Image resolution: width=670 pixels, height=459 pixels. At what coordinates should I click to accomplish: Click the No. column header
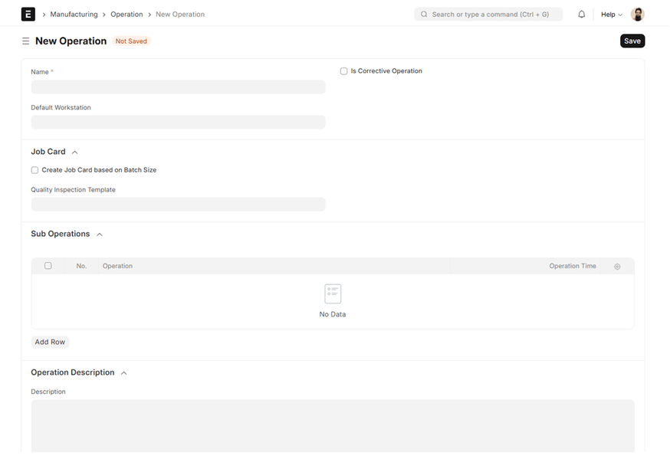81,266
